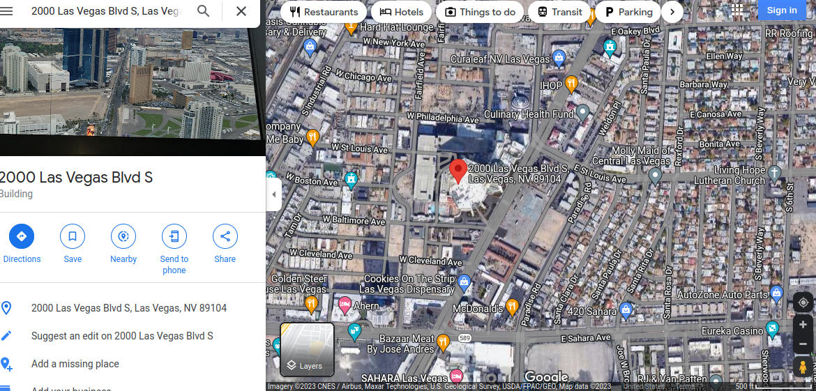Click the SAHARA Las Vegas hotel marker
The image size is (816, 391).
pos(456,376)
